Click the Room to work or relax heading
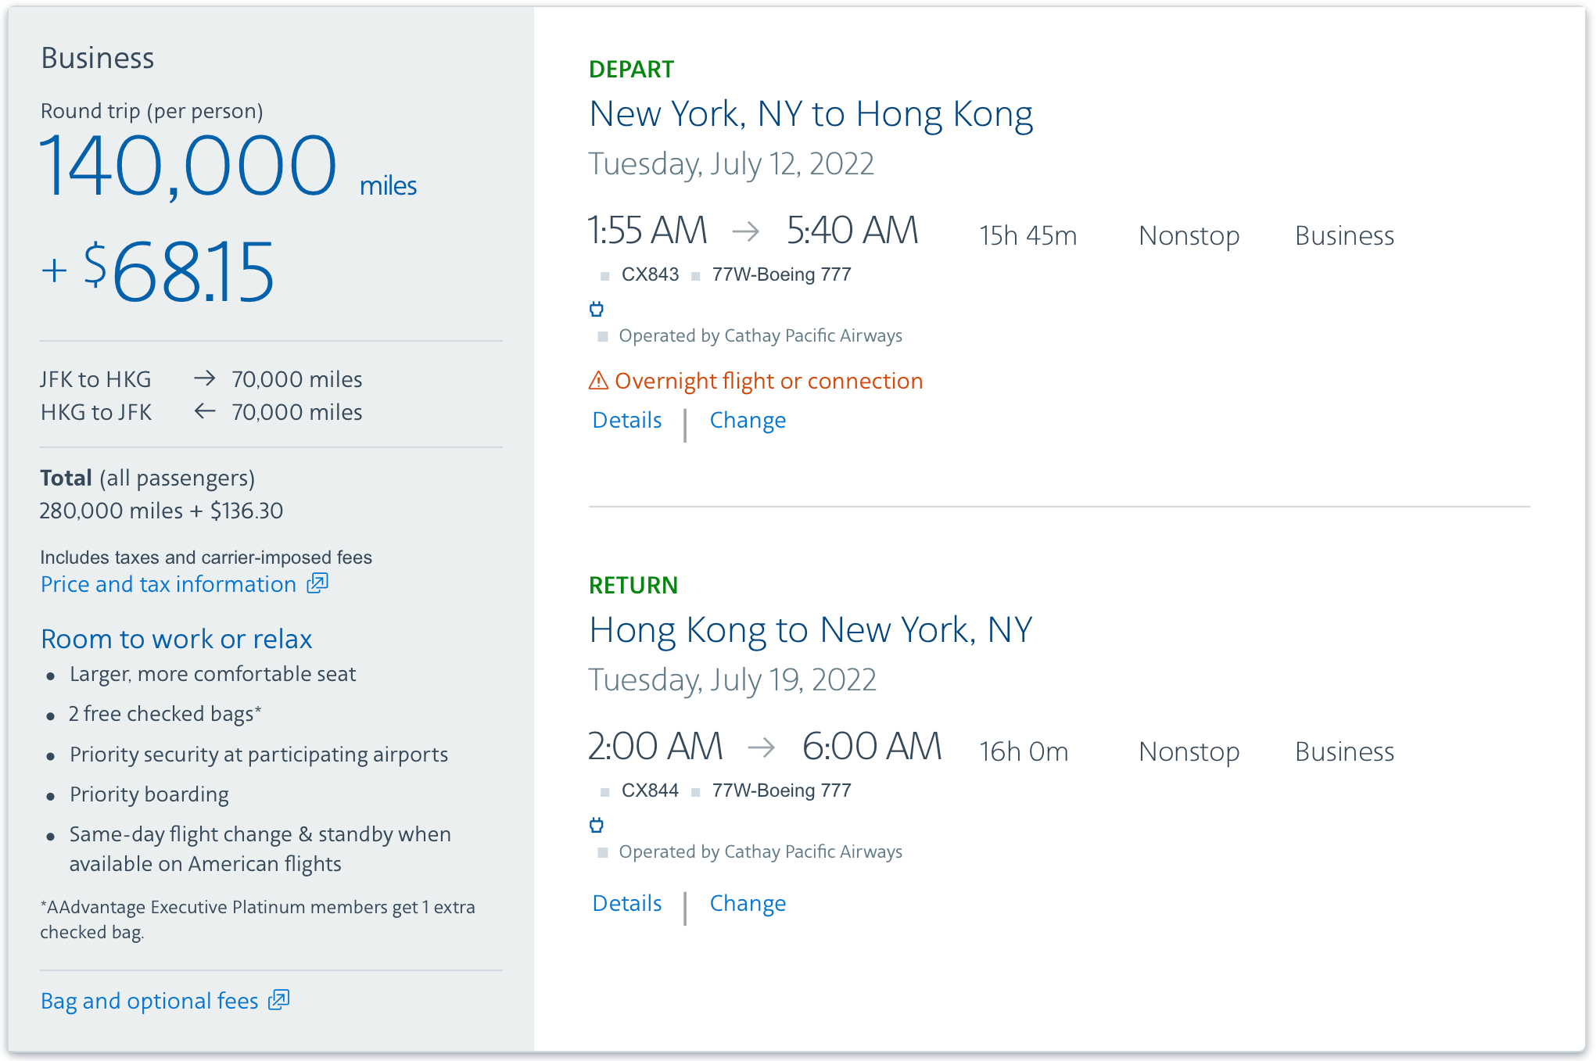Screen dimensions: 1596x1061 (x=176, y=639)
